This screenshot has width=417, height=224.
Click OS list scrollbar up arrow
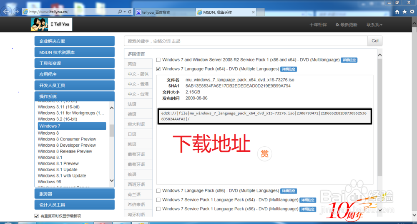click(112, 108)
